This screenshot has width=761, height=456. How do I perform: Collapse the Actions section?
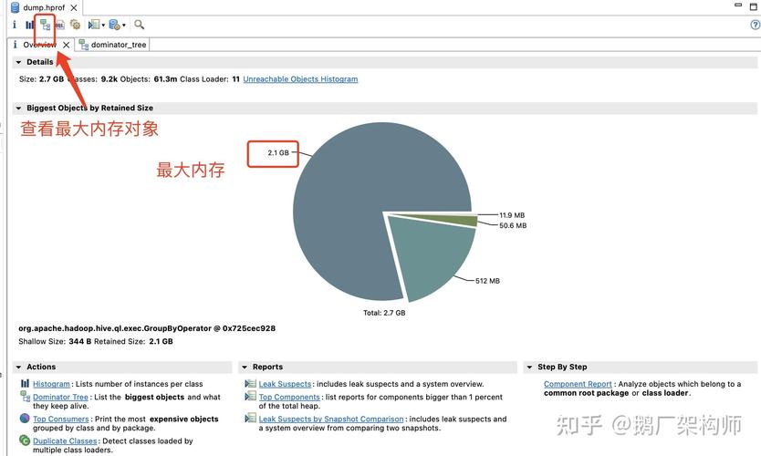click(x=18, y=368)
